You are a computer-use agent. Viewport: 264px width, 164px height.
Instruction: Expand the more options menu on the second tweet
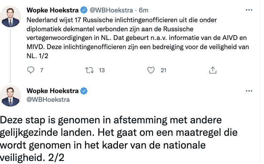click(249, 91)
